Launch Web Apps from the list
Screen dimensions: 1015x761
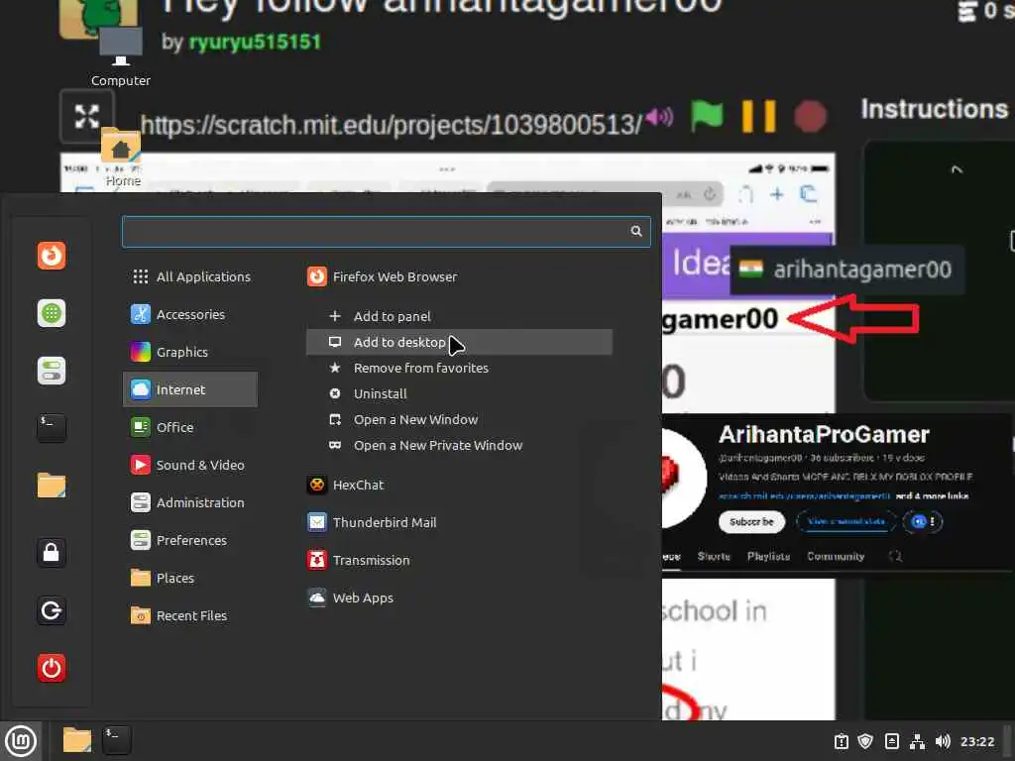point(459,598)
